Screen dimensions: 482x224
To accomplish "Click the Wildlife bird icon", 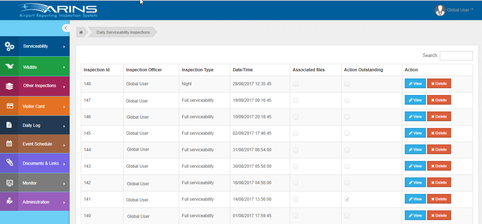I will pos(9,67).
